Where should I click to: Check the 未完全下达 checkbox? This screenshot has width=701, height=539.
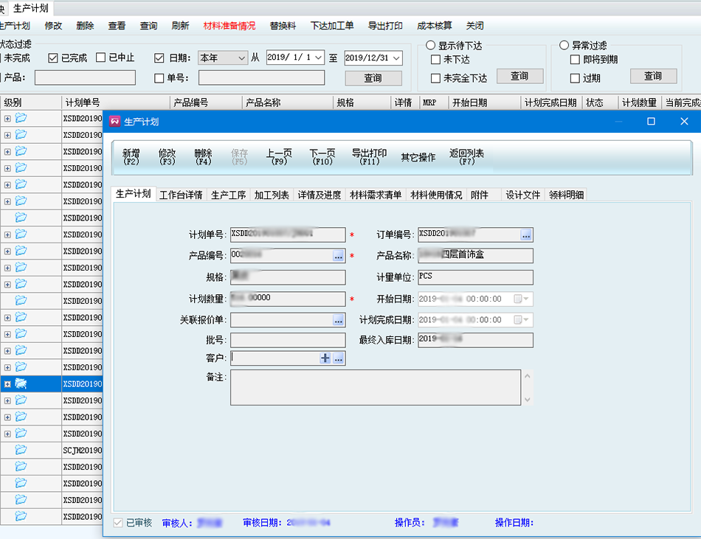tap(435, 79)
